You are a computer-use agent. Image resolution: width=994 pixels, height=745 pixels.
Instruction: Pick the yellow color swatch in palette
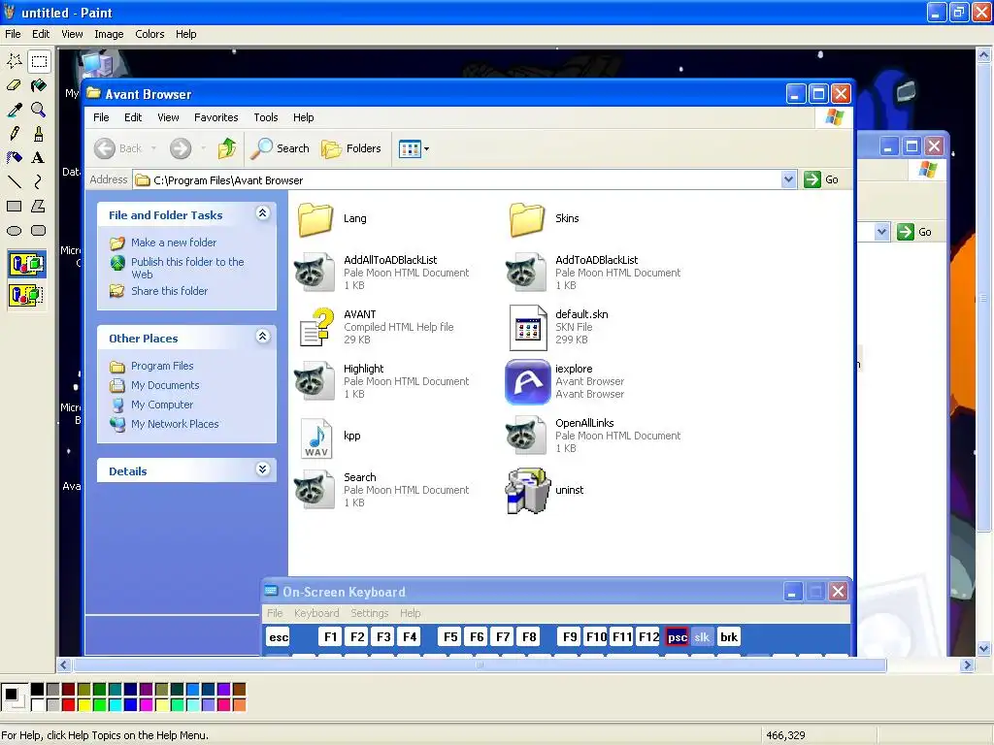click(83, 704)
